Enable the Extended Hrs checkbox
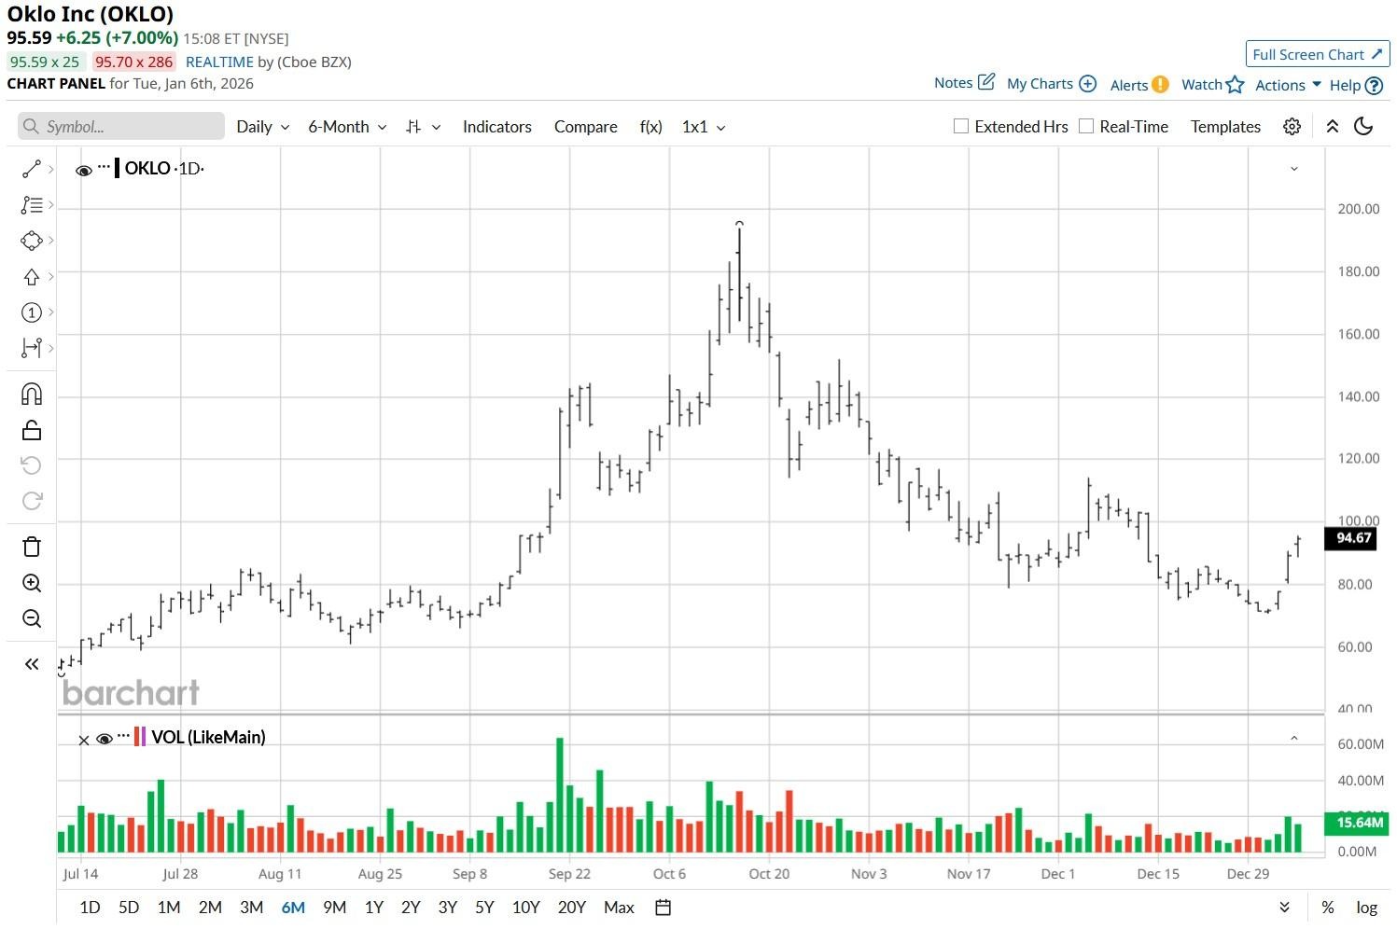Viewport: 1397px width, 929px height. tap(961, 126)
